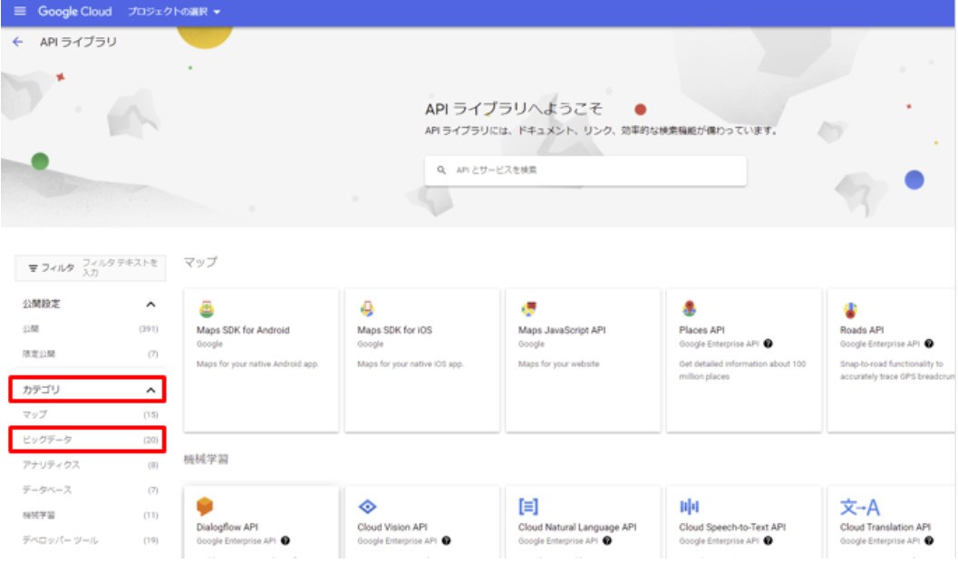Collapse the カテゴリ section chevron

(150, 390)
